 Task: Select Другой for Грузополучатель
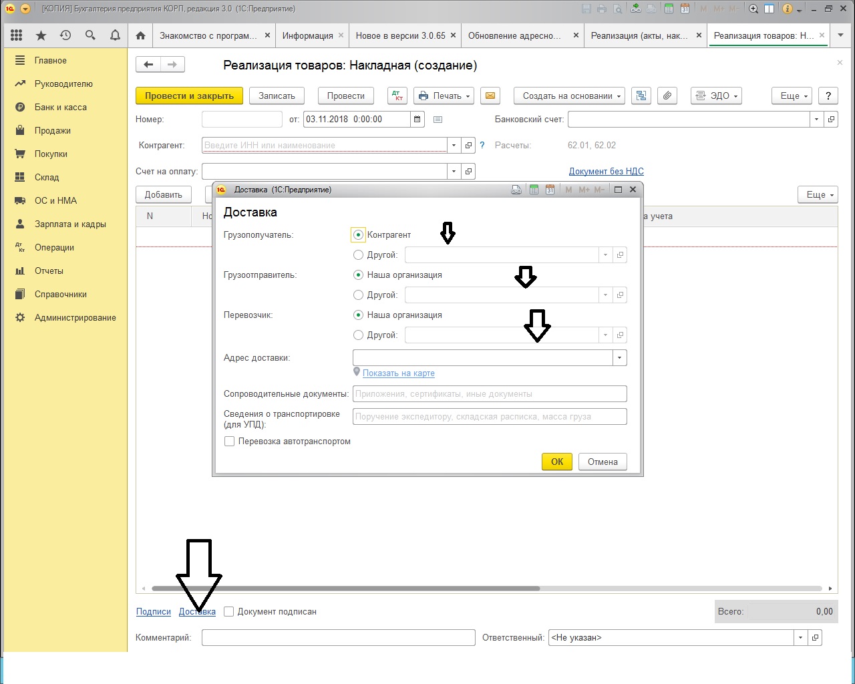pos(359,255)
